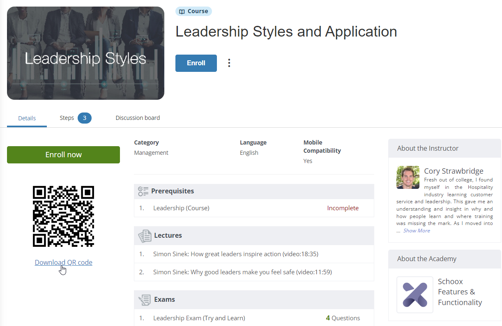Screen dimensions: 502x326
Task: Click the Prerequisites checklist icon
Action: pyautogui.click(x=145, y=191)
